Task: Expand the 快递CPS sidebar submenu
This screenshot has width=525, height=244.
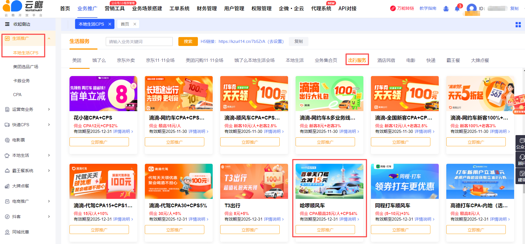Action: [x=49, y=125]
